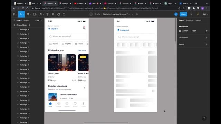Open the Design tab
This screenshot has width=221, height=124.
tap(182, 20)
